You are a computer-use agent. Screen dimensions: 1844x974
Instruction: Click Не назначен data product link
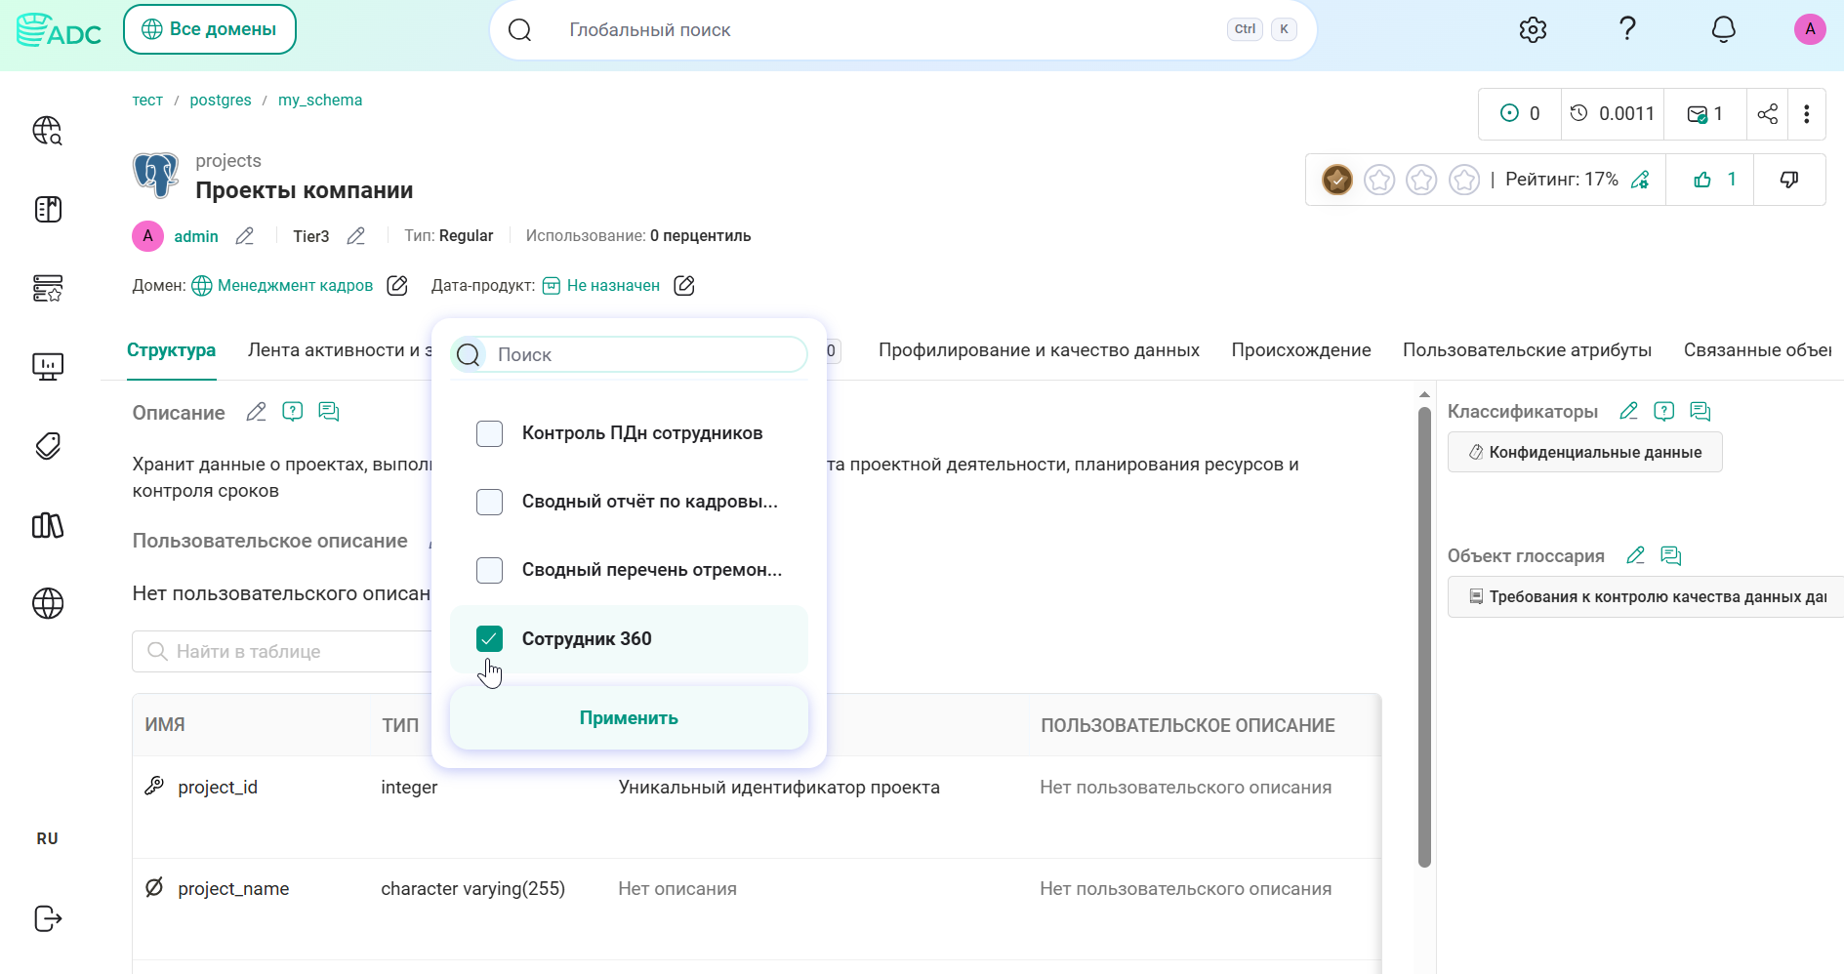click(613, 285)
